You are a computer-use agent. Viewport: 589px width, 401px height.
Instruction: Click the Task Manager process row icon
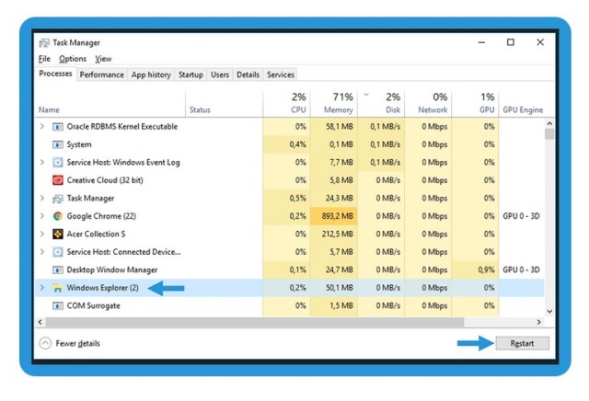[x=57, y=199]
